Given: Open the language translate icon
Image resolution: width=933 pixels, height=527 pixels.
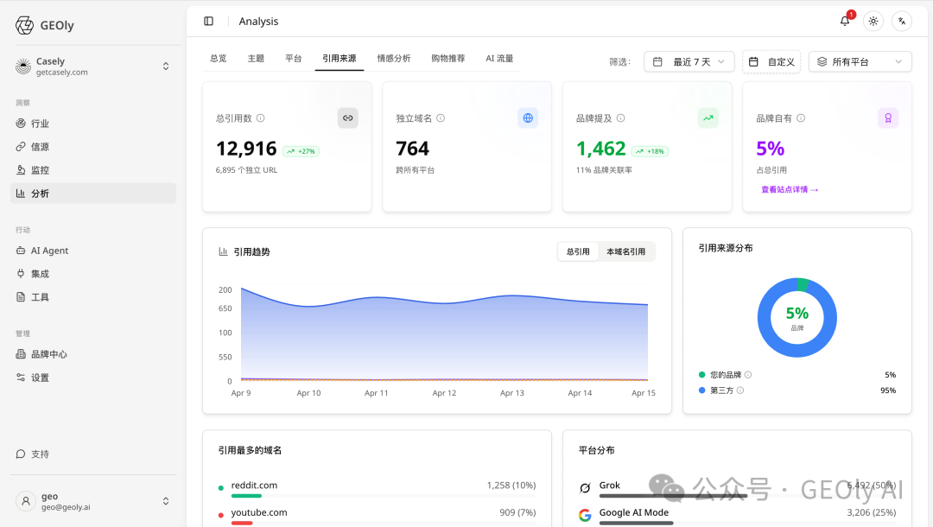Looking at the screenshot, I should pyautogui.click(x=902, y=22).
